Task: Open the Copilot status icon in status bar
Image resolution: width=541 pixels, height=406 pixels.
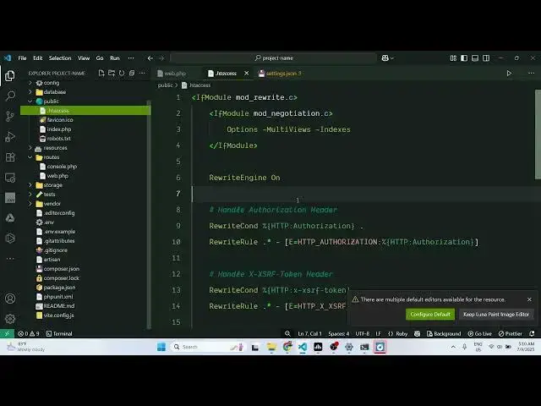Action: tap(417, 333)
